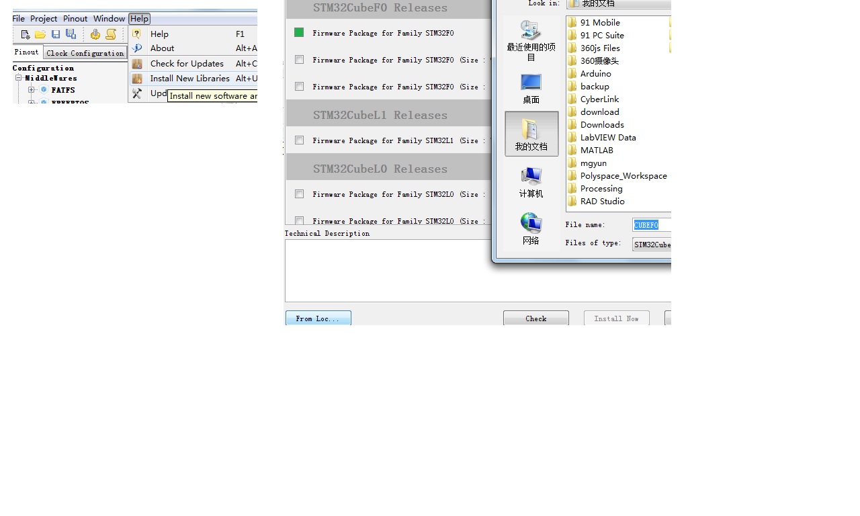Select the 360摄像头 folder
The height and width of the screenshot is (516, 860).
point(593,61)
